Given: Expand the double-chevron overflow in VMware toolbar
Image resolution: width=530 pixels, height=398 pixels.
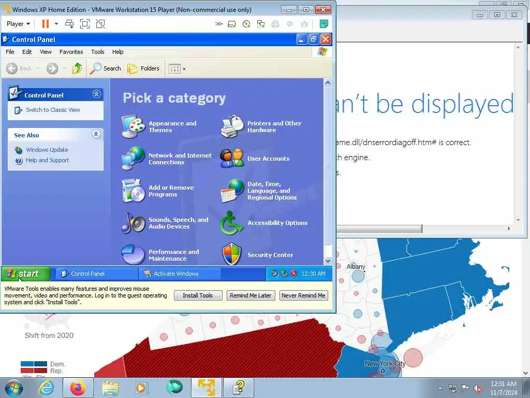Looking at the screenshot, I should pyautogui.click(x=219, y=24).
